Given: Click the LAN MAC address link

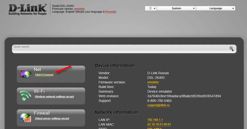Looking at the screenshot, I should (159, 124).
